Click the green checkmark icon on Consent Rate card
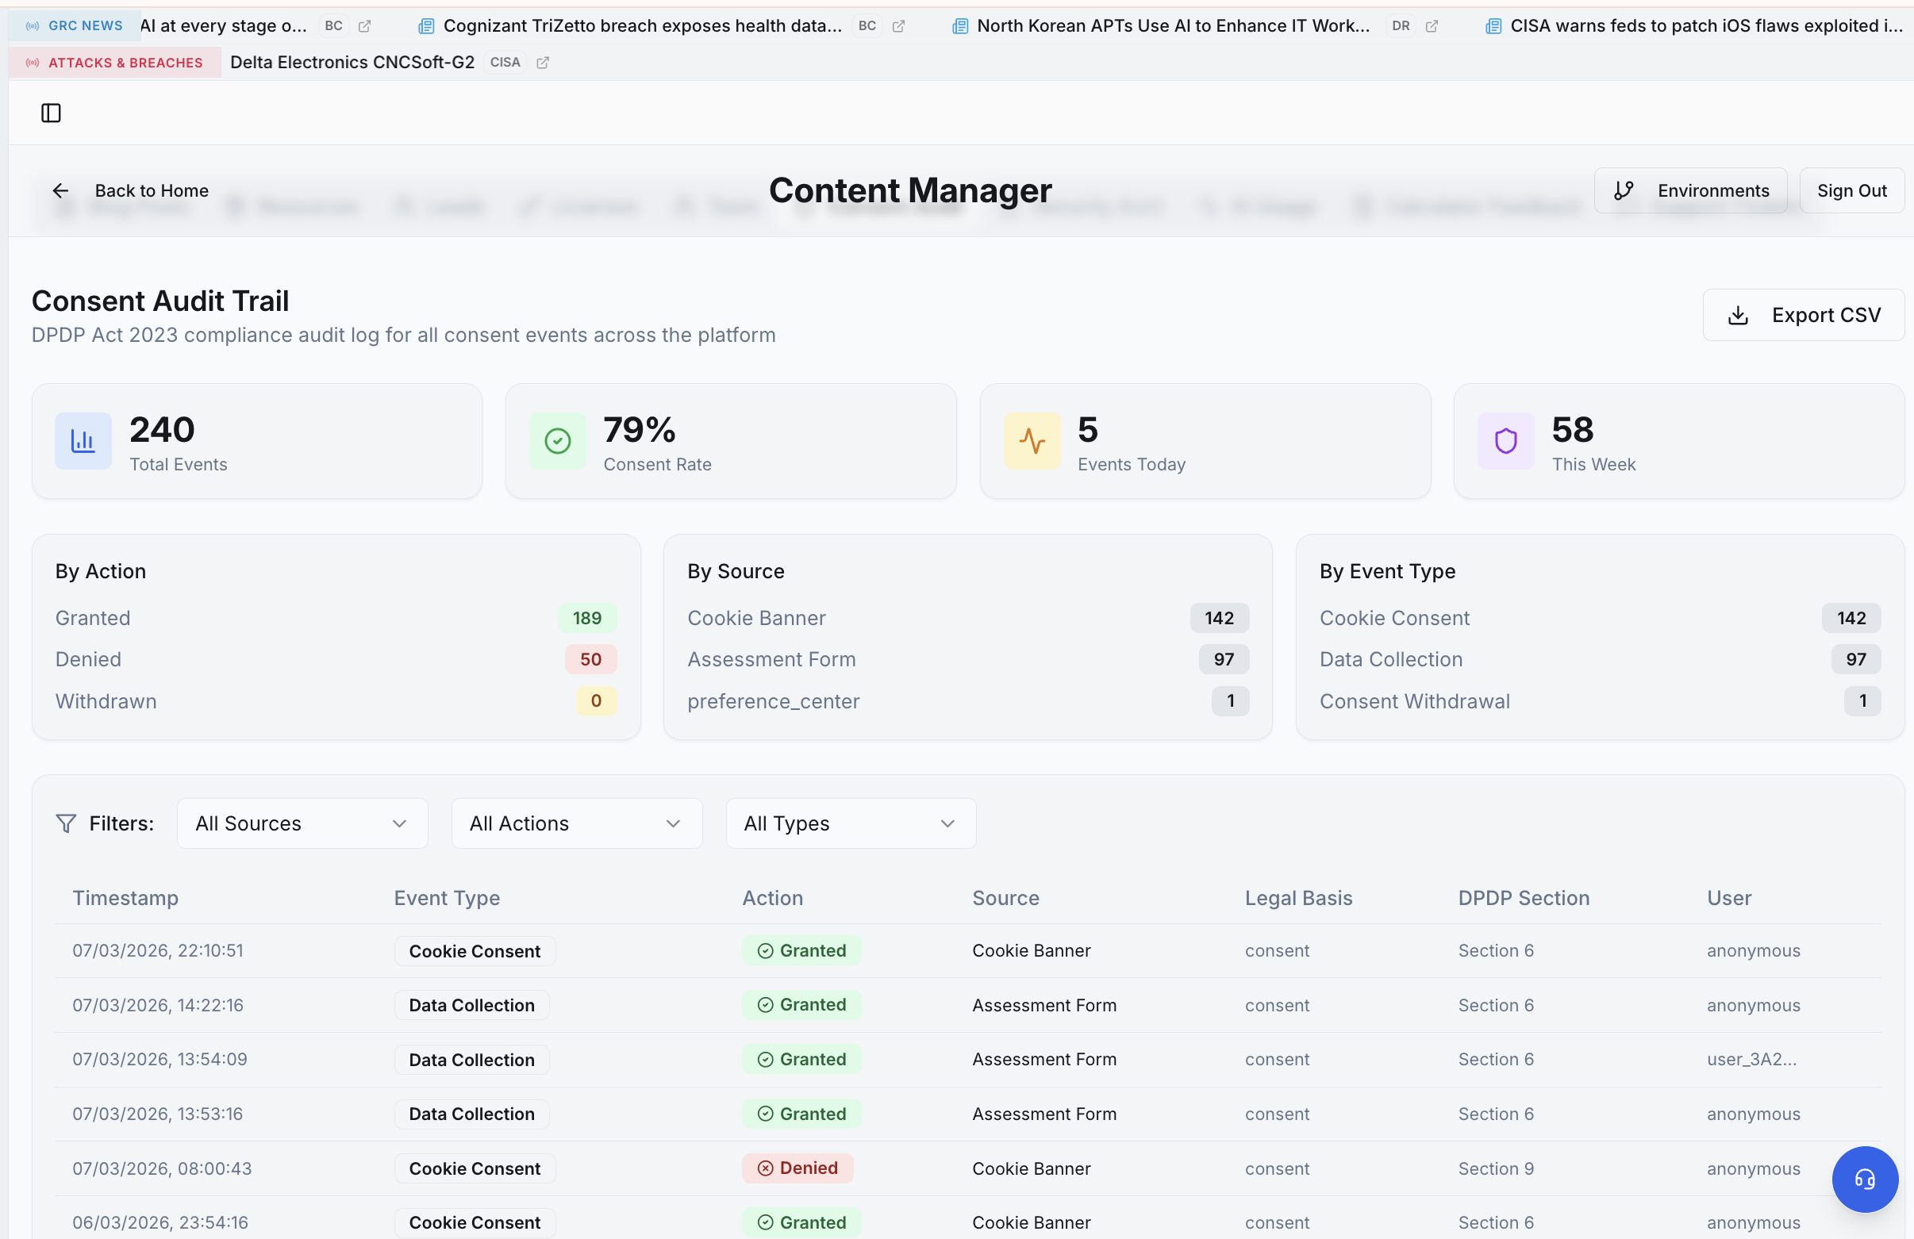Viewport: 1914px width, 1239px height. [556, 440]
